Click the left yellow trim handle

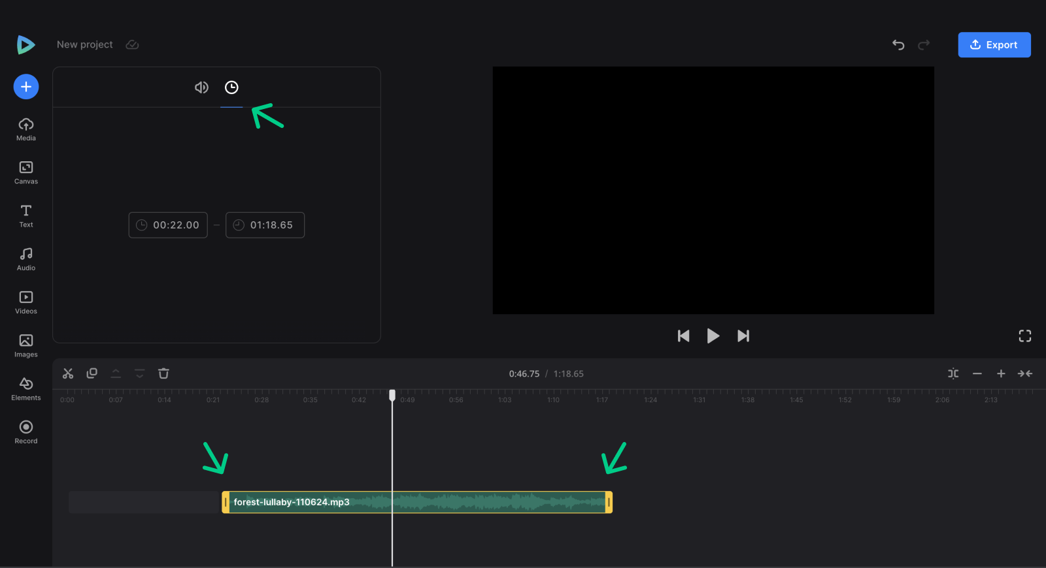coord(226,502)
